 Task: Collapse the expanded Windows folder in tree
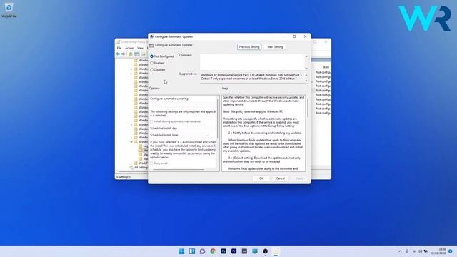[x=131, y=141]
